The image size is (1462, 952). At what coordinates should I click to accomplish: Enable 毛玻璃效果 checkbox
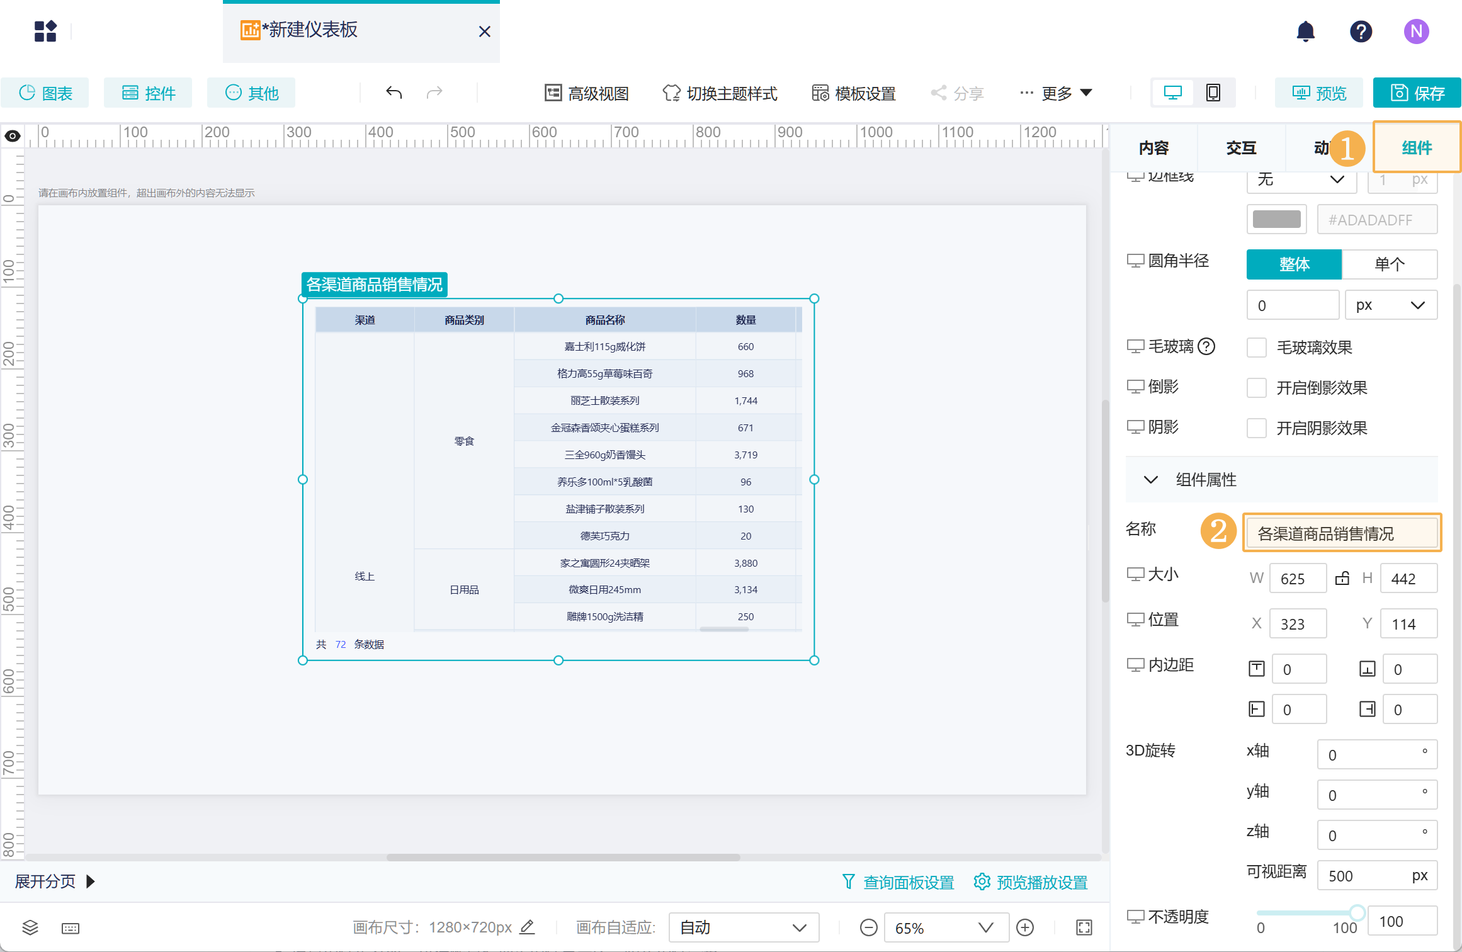[1257, 348]
